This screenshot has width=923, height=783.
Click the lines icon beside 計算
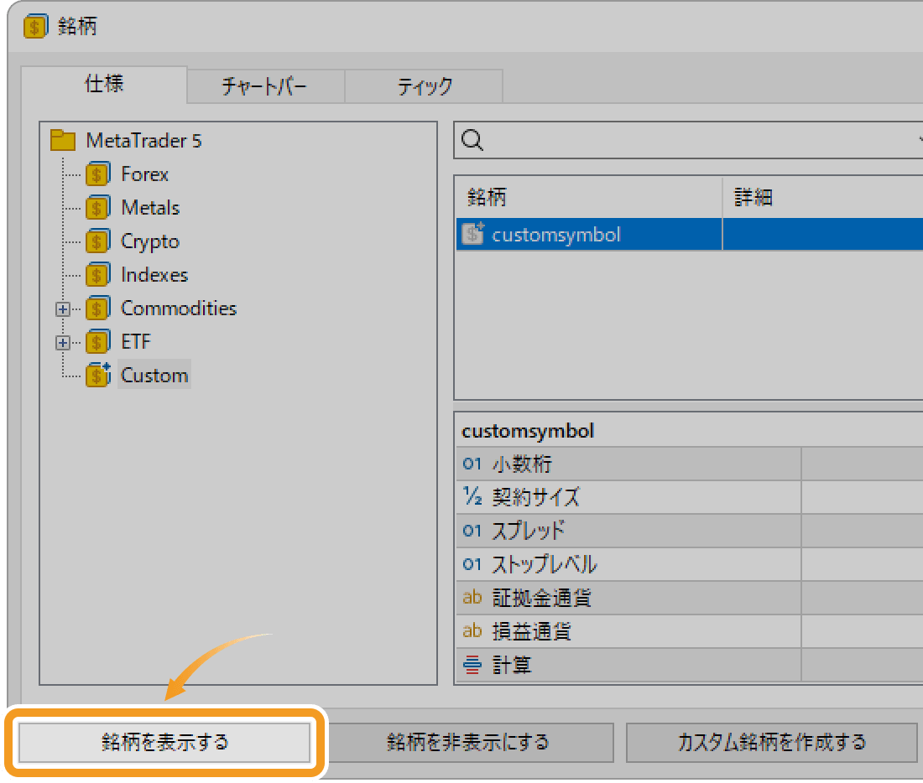472,665
